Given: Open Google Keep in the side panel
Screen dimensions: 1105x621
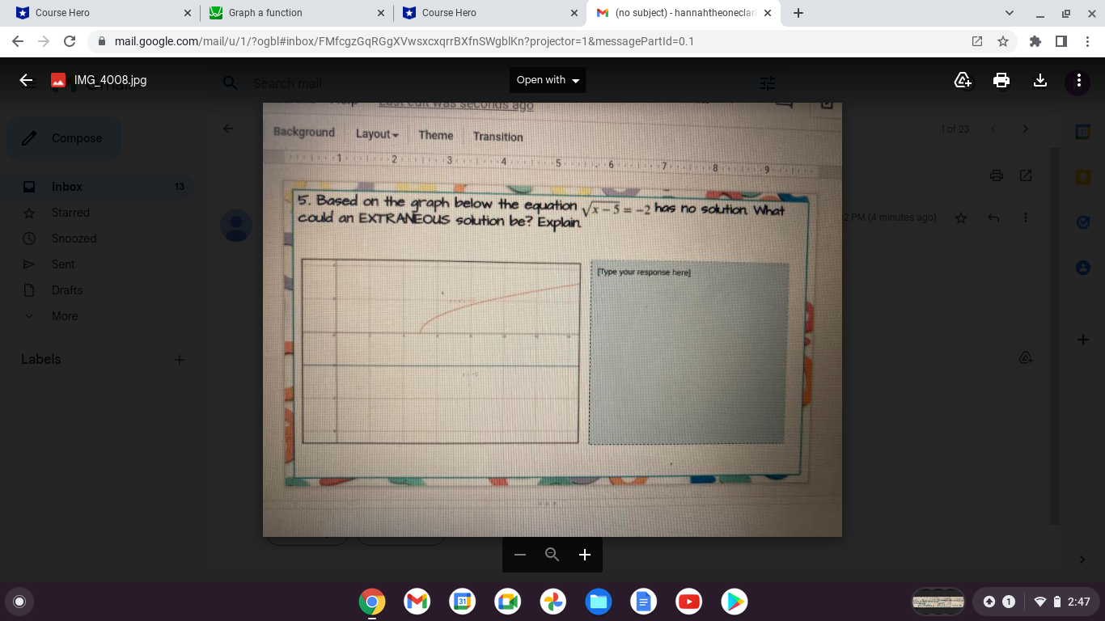Looking at the screenshot, I should pyautogui.click(x=1082, y=176).
